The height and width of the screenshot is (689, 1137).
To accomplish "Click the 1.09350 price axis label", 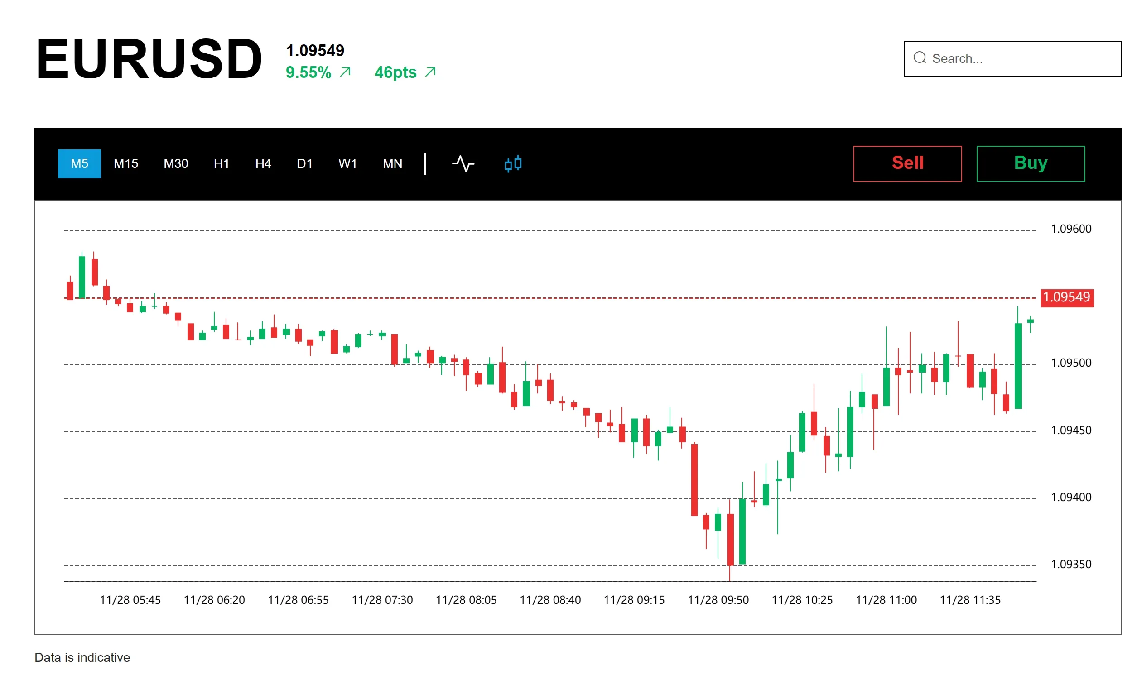I will tap(1071, 564).
